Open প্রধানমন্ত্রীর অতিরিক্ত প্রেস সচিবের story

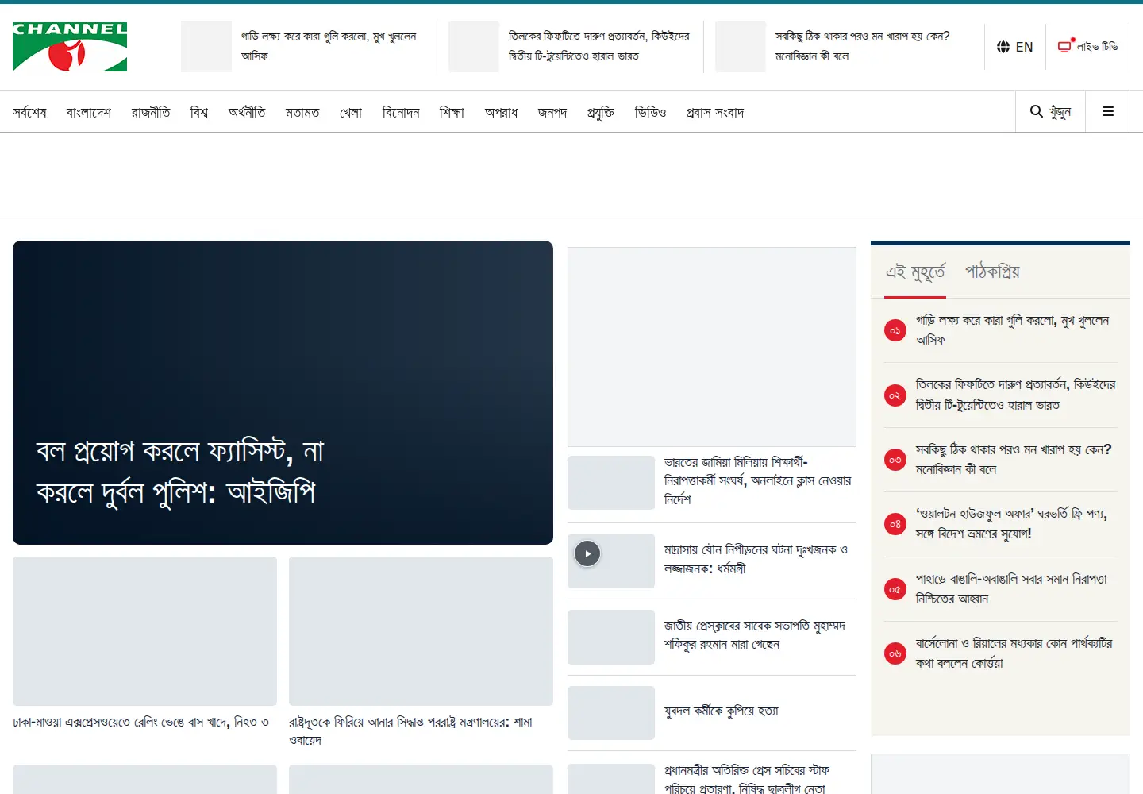click(x=746, y=779)
